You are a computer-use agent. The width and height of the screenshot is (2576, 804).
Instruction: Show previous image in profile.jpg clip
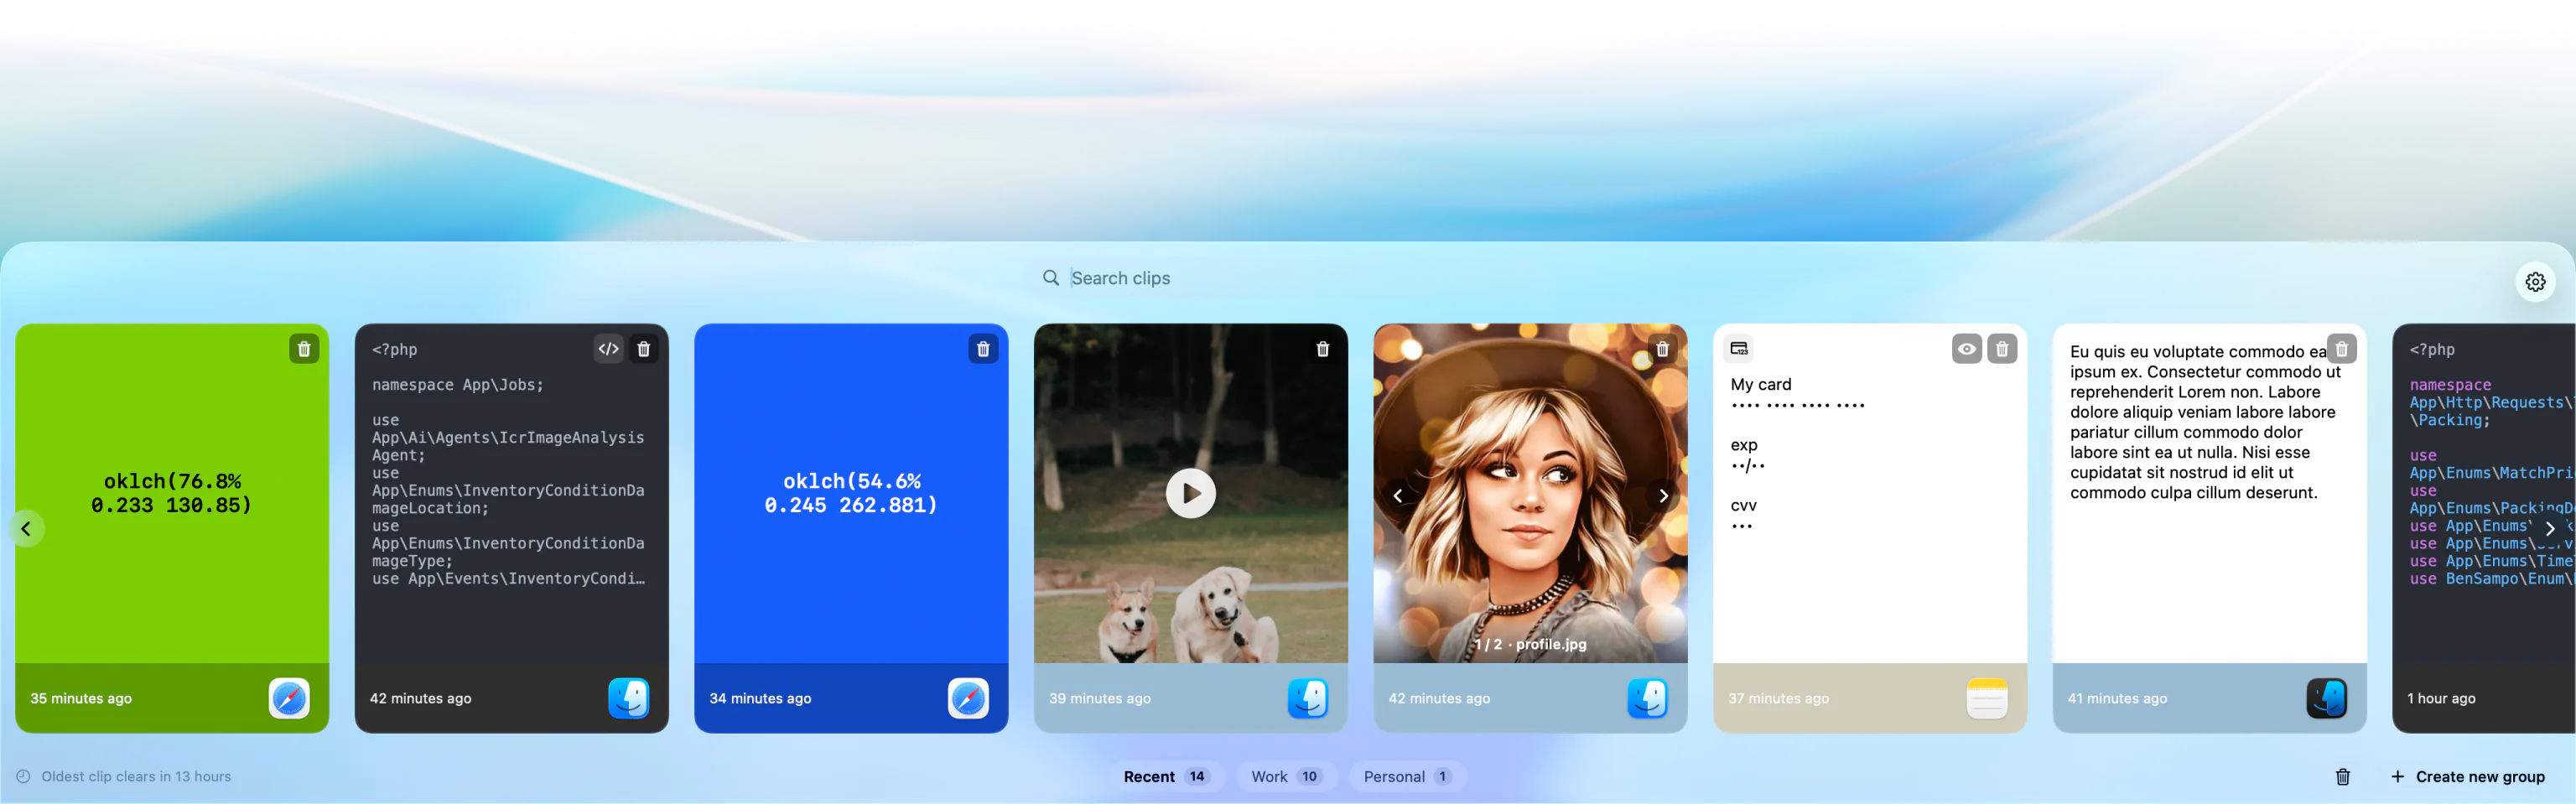tap(1398, 496)
